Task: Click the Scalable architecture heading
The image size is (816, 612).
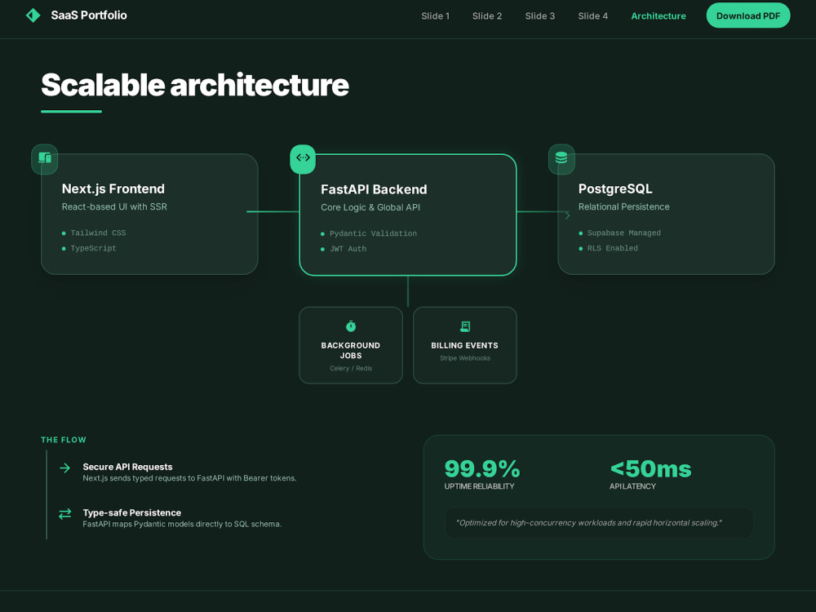Action: (x=195, y=85)
